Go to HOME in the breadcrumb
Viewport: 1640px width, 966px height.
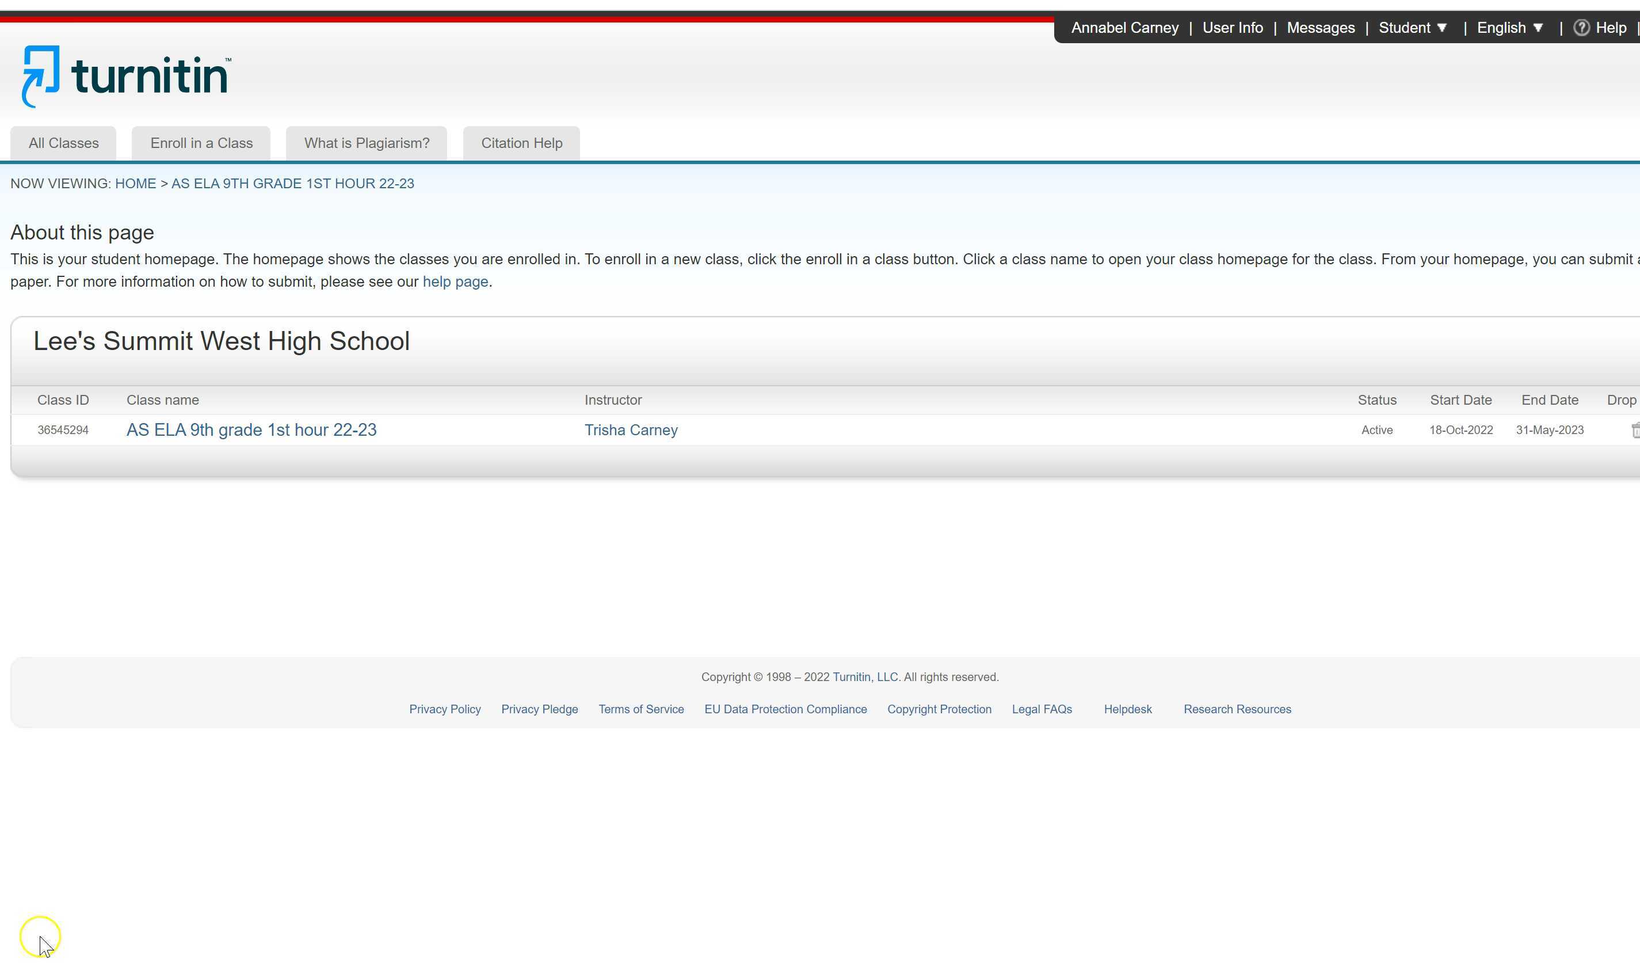tap(135, 183)
